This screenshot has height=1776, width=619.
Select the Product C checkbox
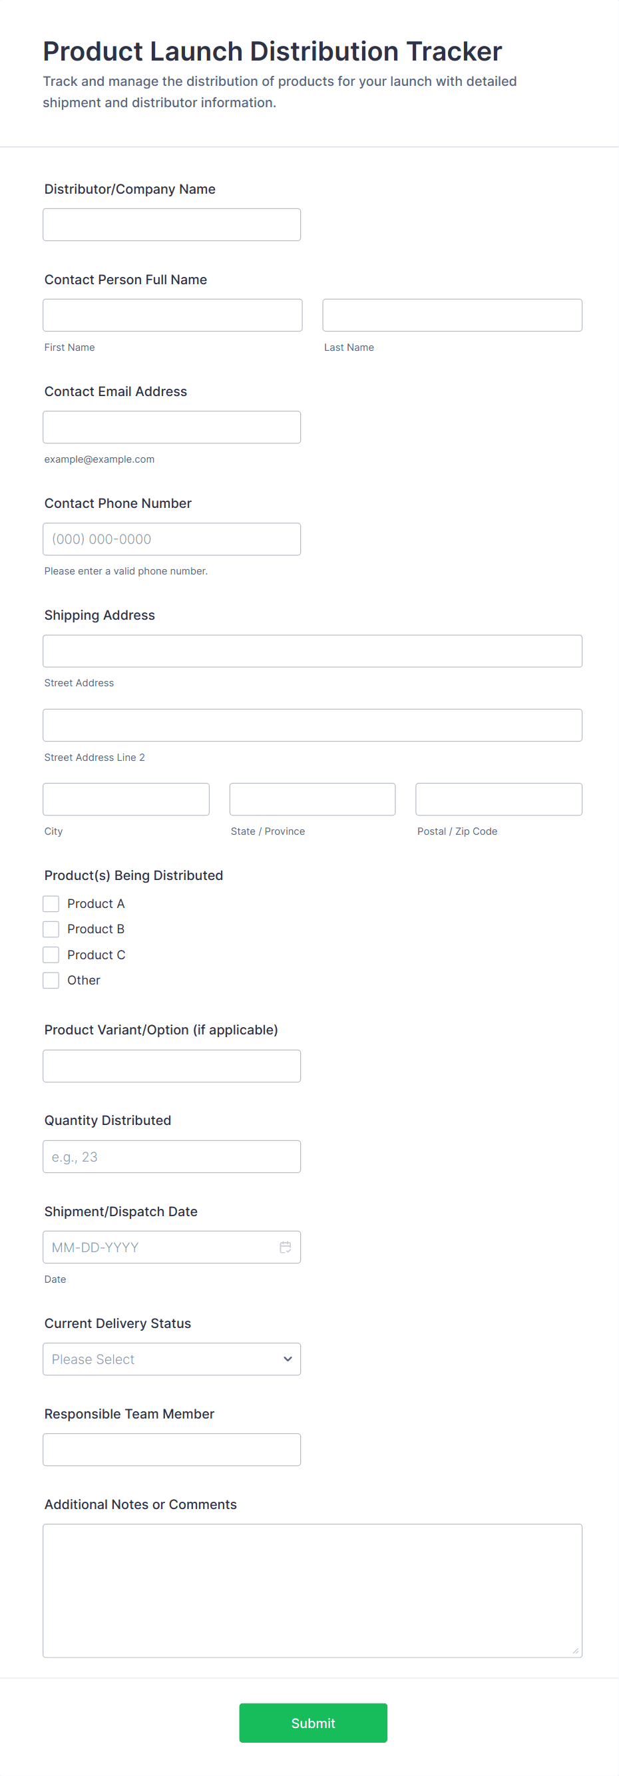[x=51, y=954]
